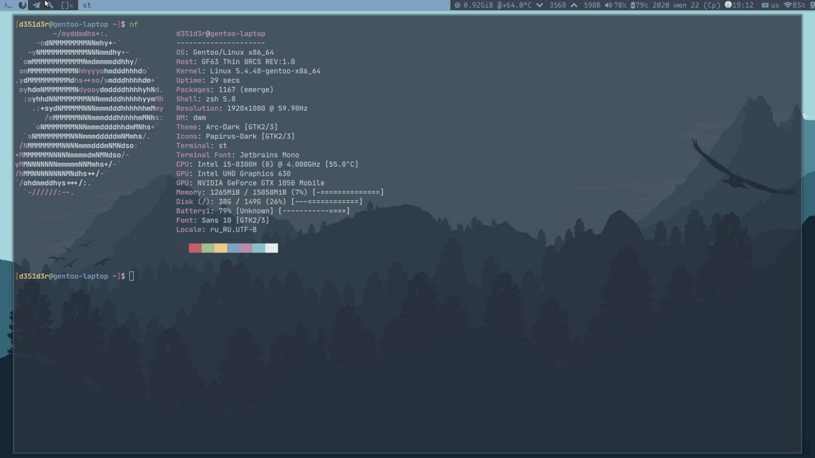The height and width of the screenshot is (458, 815).
Task: Click the 'st' window title in bar
Action: [x=87, y=5]
